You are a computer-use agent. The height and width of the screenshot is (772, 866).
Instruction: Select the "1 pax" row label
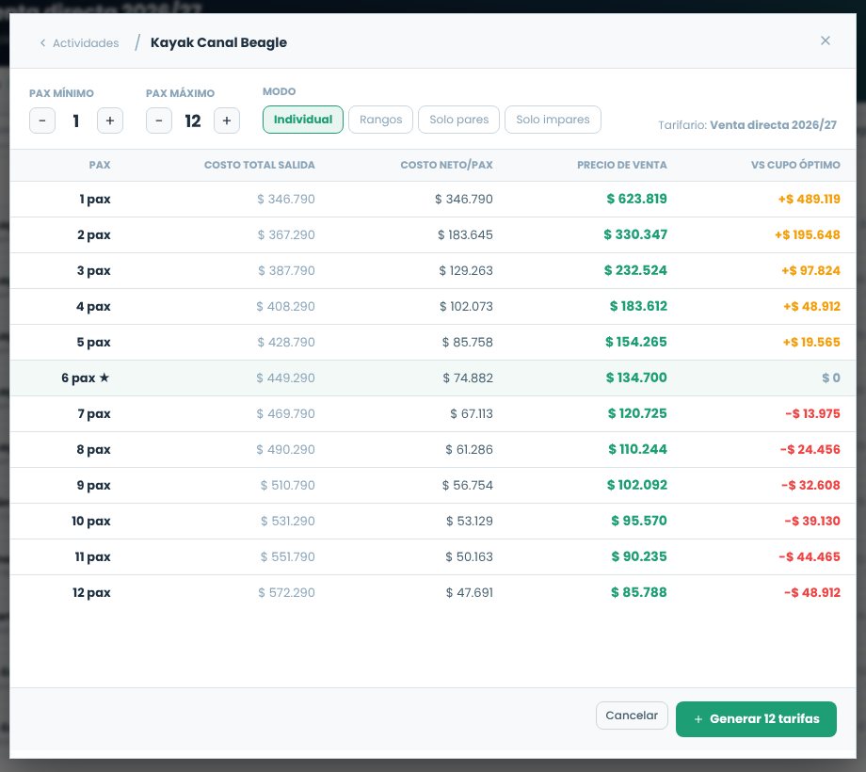[x=95, y=200]
